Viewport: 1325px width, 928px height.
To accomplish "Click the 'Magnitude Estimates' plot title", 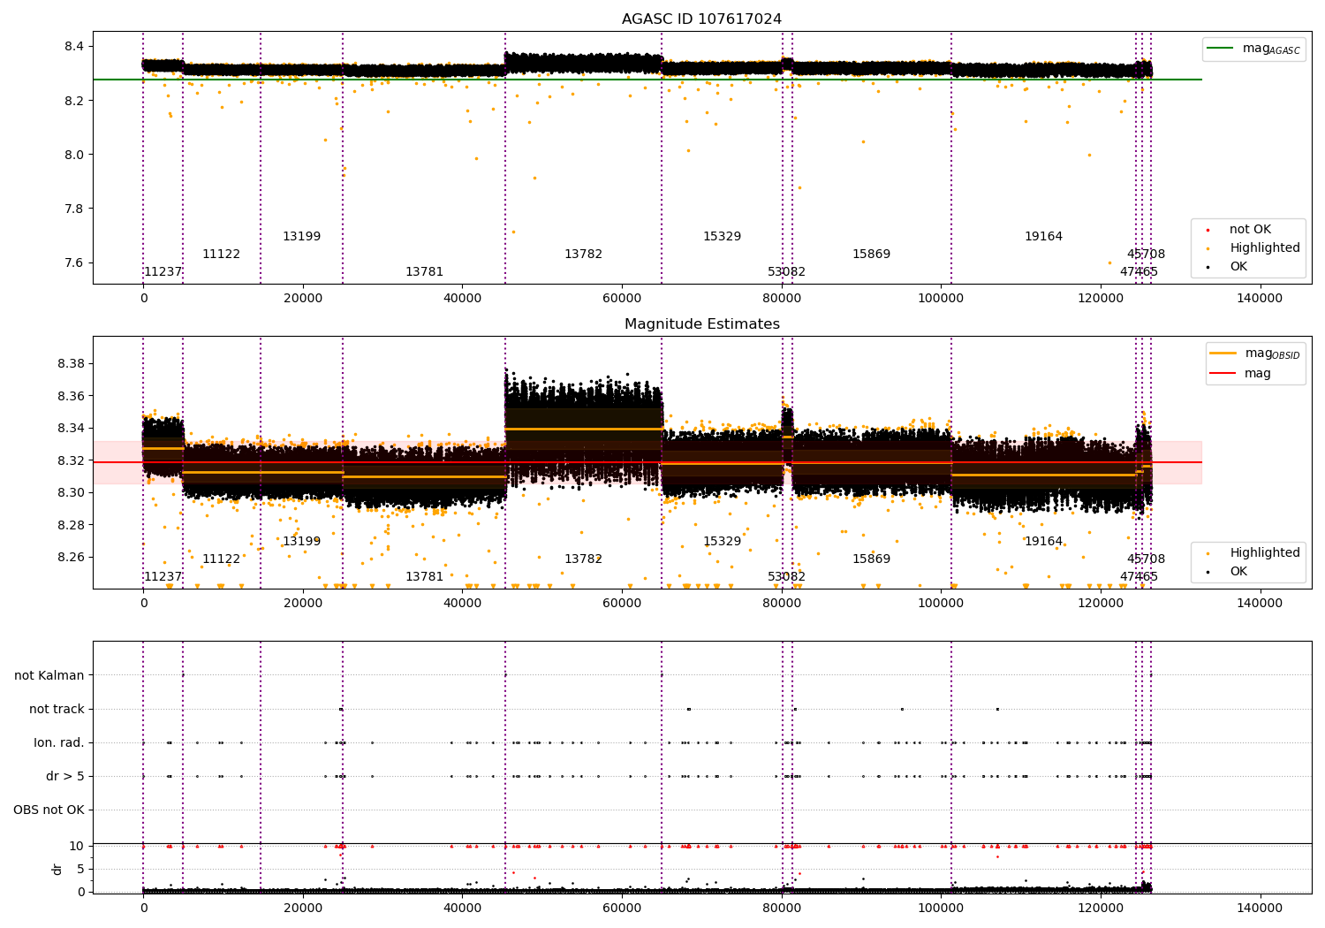I will [x=702, y=324].
